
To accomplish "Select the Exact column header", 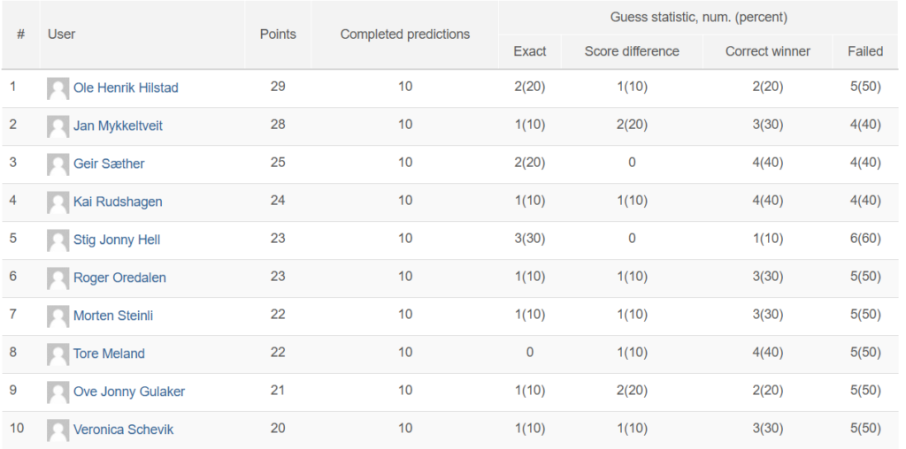I will click(530, 51).
